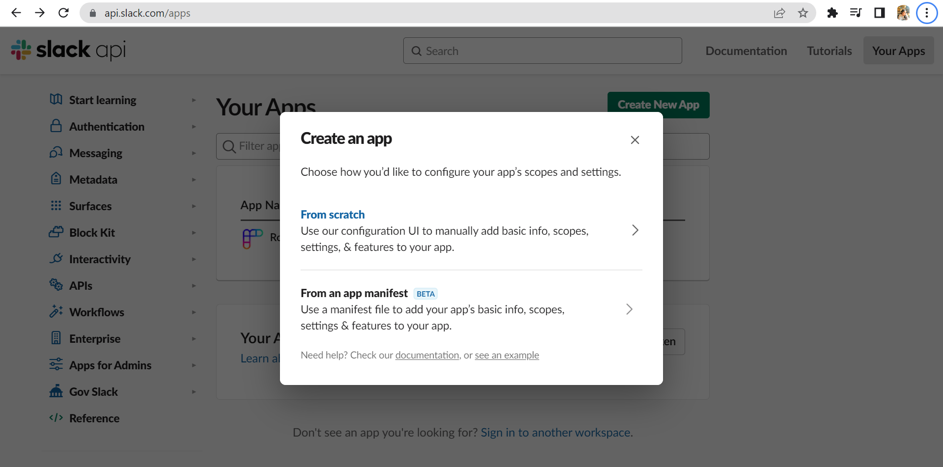Expand the Surfaces sidebar section arrow
The image size is (943, 467).
tap(194, 206)
